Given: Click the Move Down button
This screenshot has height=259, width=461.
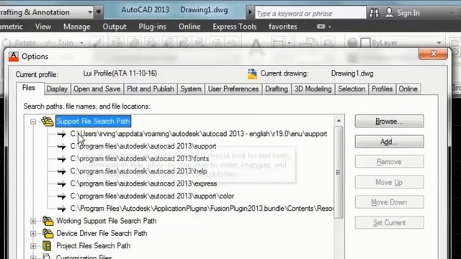Looking at the screenshot, I should [x=389, y=202].
